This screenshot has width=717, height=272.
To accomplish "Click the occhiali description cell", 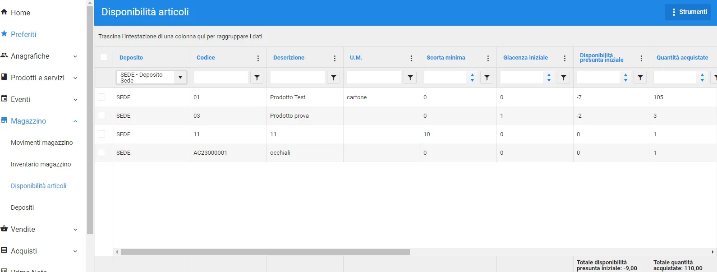I will pyautogui.click(x=305, y=152).
